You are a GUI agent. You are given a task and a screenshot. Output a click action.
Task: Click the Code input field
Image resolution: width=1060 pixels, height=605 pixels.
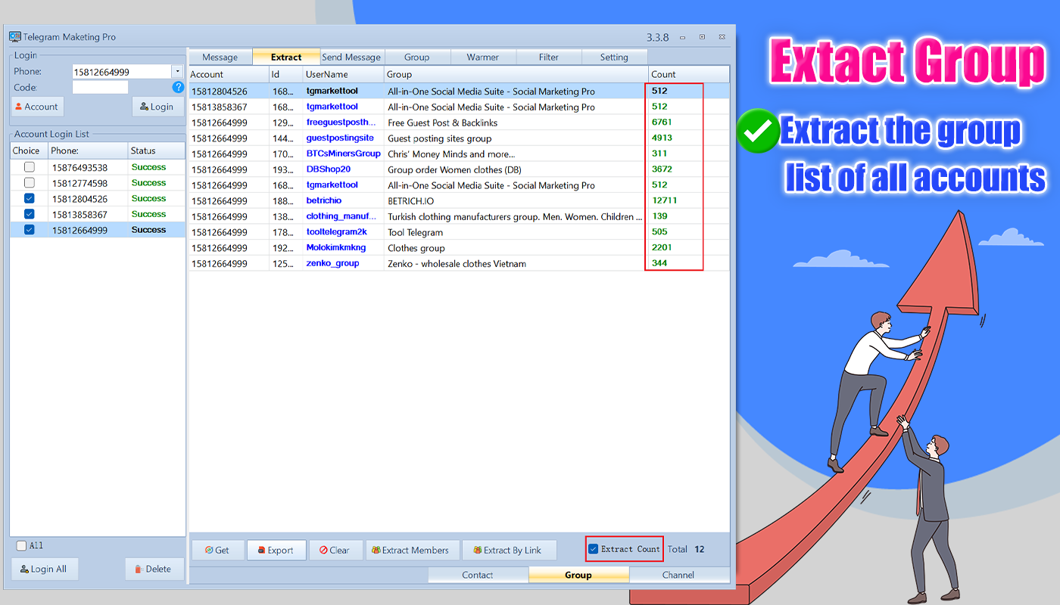pos(100,88)
